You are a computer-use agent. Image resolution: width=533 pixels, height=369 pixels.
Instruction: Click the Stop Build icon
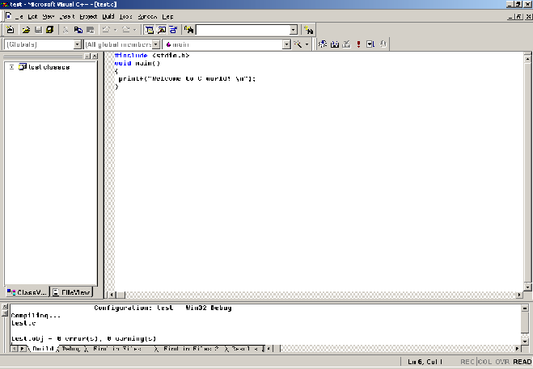click(346, 44)
